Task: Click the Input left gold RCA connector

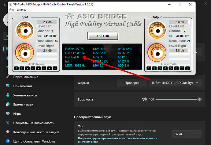Action: pos(25,31)
